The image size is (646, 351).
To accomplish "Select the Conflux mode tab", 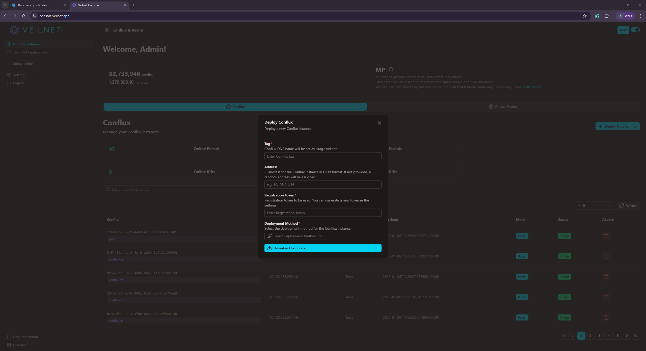I will click(x=235, y=106).
